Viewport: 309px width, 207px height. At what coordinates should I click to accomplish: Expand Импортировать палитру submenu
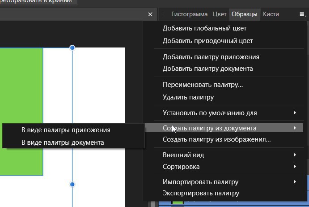coord(229,182)
